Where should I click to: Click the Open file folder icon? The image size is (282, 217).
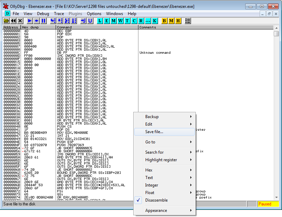6,21
